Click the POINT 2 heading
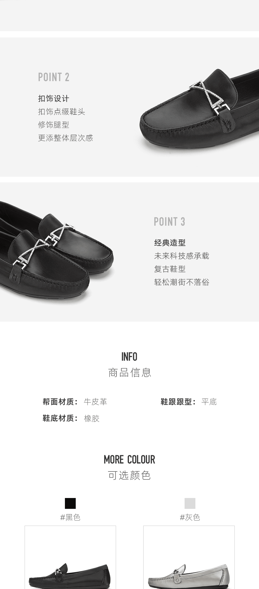Image resolution: width=259 pixels, height=589 pixels. tap(54, 77)
